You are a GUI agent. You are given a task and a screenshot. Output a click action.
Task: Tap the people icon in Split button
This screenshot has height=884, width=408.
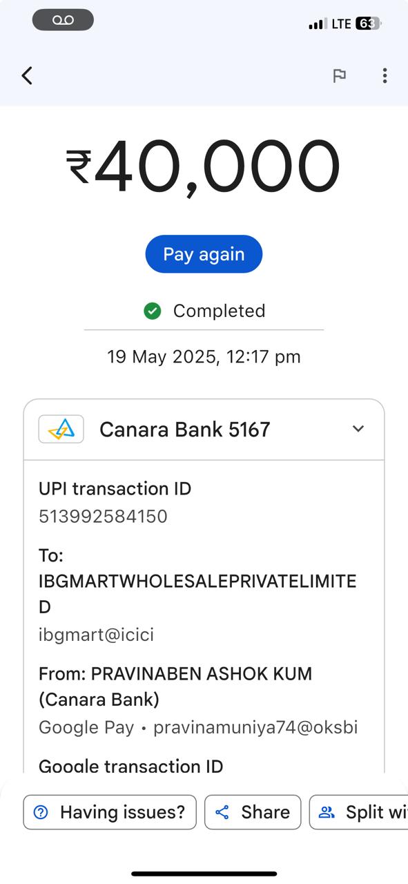(327, 812)
